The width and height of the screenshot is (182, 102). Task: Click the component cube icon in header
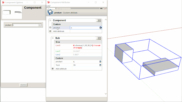50,12
